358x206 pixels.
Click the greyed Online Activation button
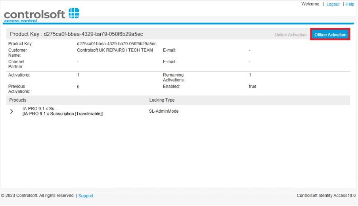(291, 35)
